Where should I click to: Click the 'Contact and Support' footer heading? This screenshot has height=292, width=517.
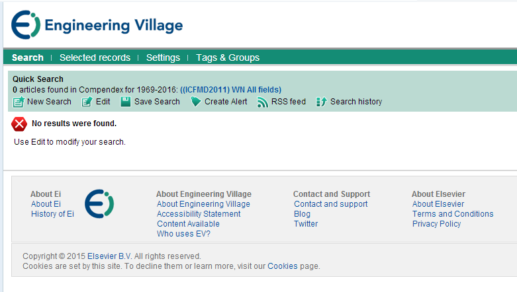pos(332,194)
